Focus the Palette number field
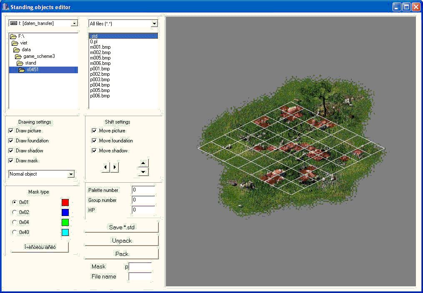The image size is (423, 293). pos(143,190)
